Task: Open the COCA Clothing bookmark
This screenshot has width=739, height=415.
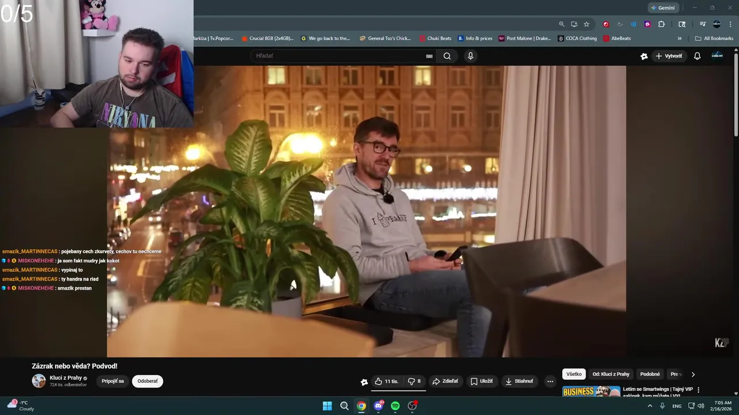Action: click(577, 39)
